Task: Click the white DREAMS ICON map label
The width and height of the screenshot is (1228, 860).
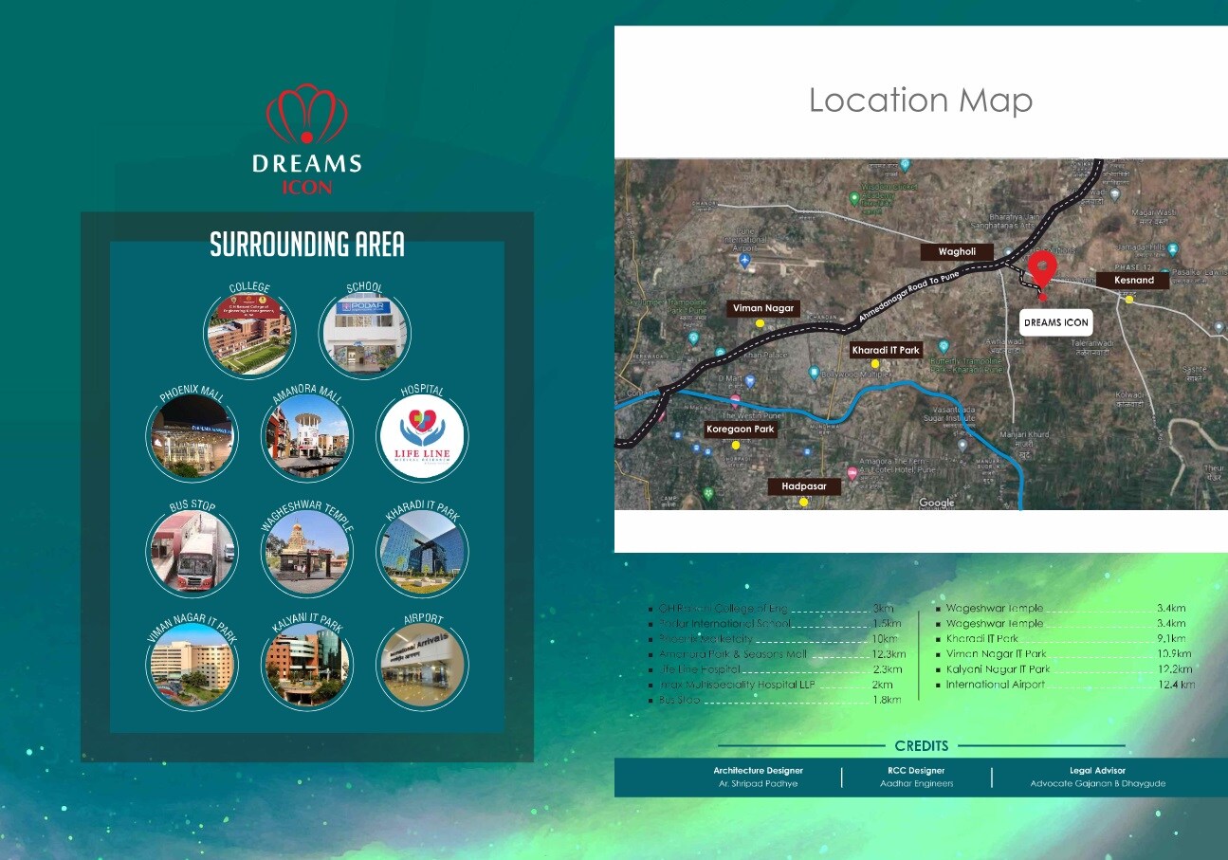Action: pyautogui.click(x=1055, y=322)
